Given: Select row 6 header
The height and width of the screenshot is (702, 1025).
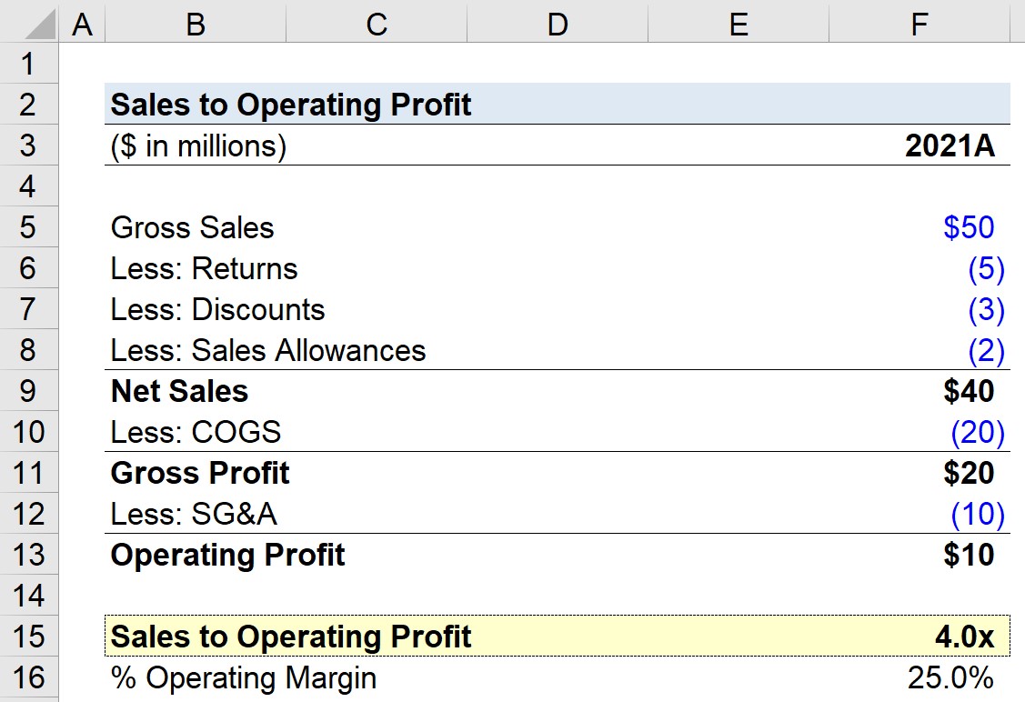Looking at the screenshot, I should (29, 268).
